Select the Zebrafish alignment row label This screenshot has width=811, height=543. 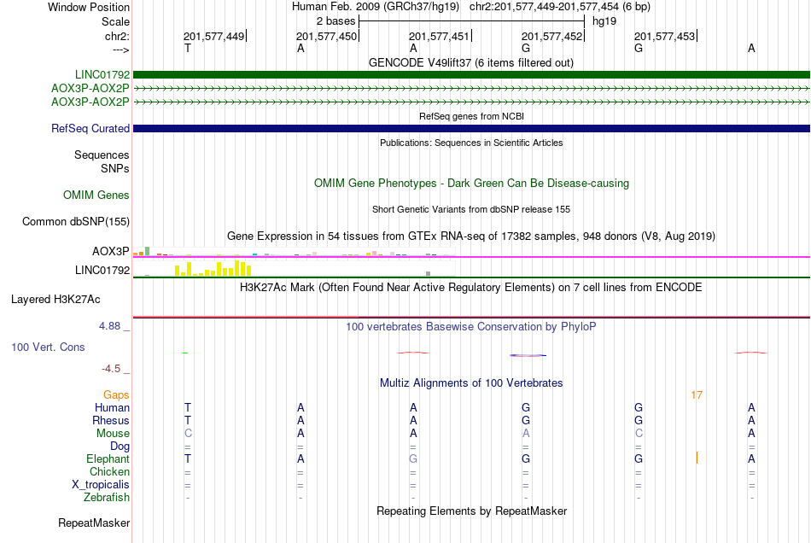click(107, 497)
